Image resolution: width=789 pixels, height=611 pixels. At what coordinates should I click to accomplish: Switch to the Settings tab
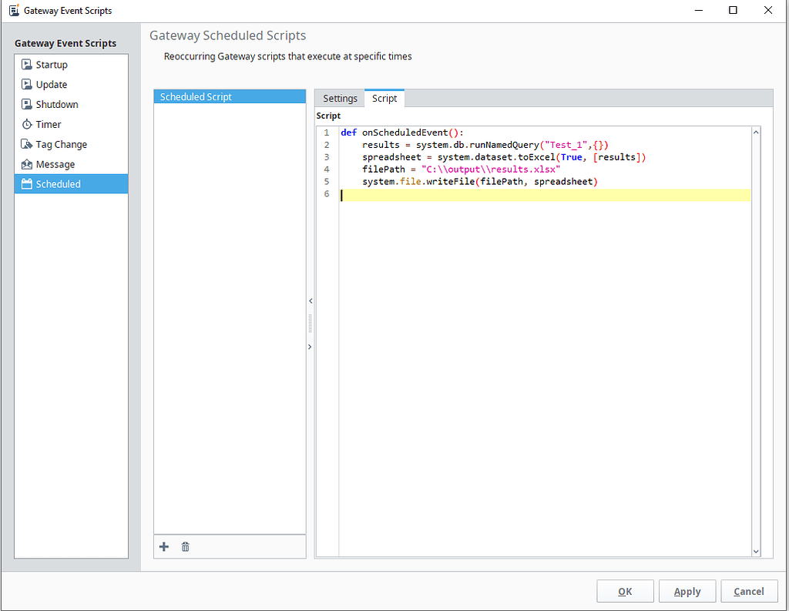point(340,98)
